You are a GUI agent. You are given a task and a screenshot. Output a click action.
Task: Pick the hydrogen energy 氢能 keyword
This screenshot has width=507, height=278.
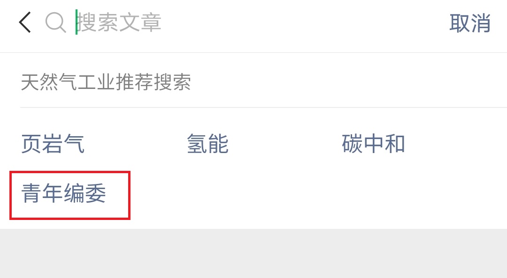click(x=207, y=144)
